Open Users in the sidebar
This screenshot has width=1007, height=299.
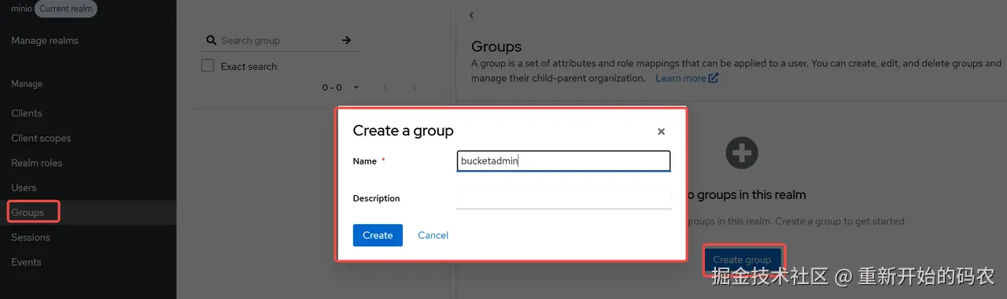click(24, 187)
